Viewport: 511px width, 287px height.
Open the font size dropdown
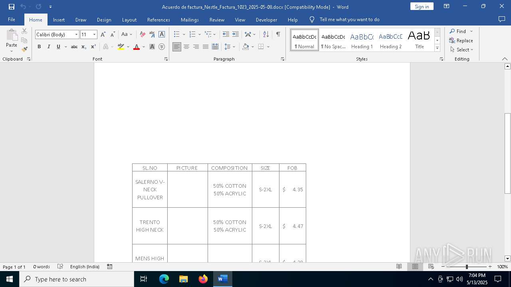pos(95,35)
